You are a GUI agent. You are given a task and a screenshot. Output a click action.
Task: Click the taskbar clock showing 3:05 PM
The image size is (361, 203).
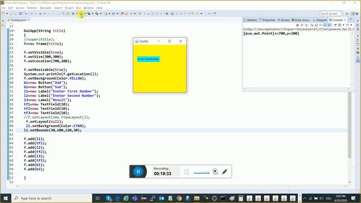(341, 198)
